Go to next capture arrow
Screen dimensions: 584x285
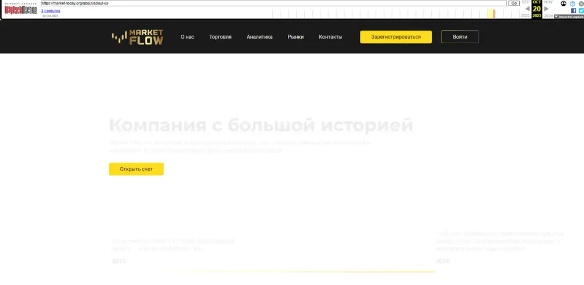[546, 9]
